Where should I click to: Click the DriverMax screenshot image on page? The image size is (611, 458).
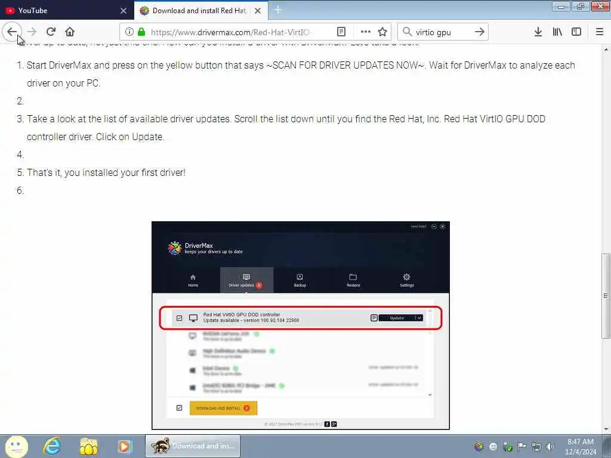tap(301, 326)
